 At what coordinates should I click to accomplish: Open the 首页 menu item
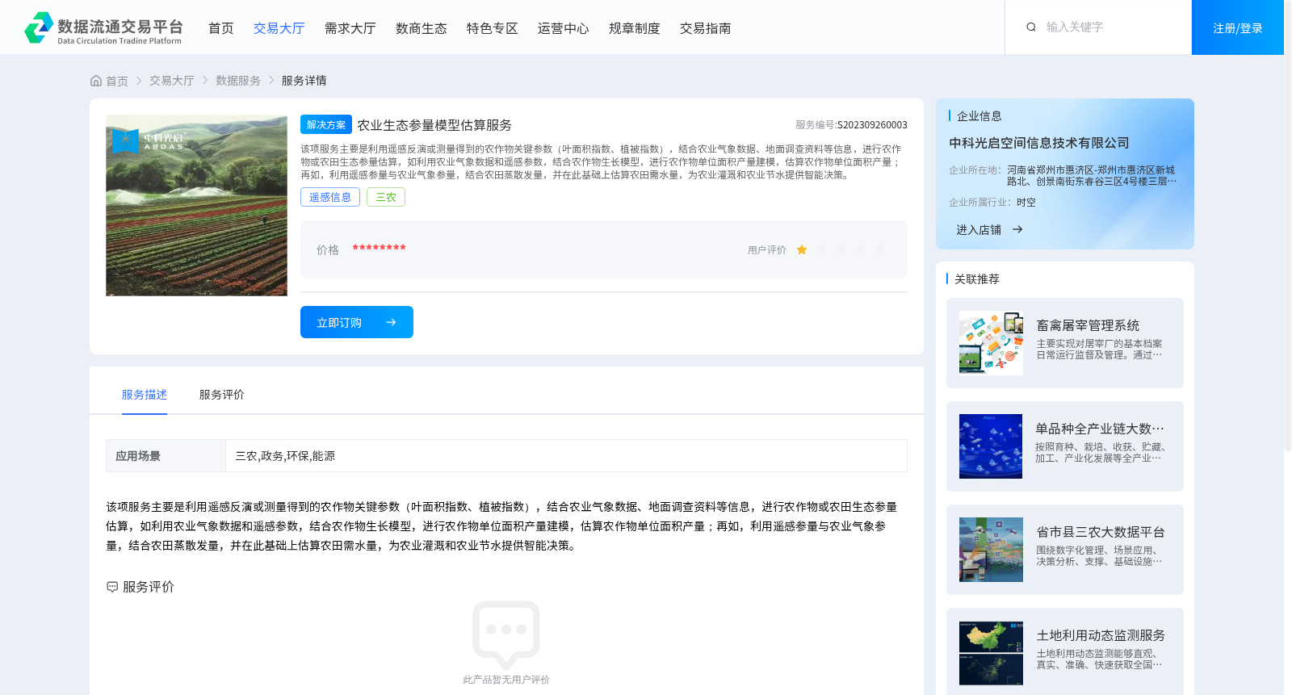[x=221, y=28]
